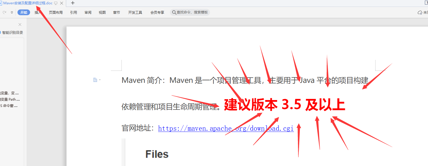
Task: Click the line starting with Maven 简介
Action: (x=245, y=80)
